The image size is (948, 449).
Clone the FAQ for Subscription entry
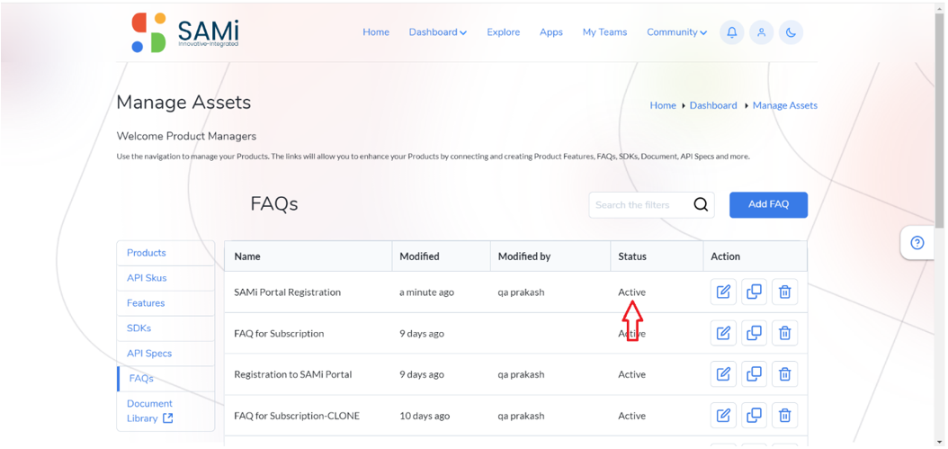(x=754, y=333)
